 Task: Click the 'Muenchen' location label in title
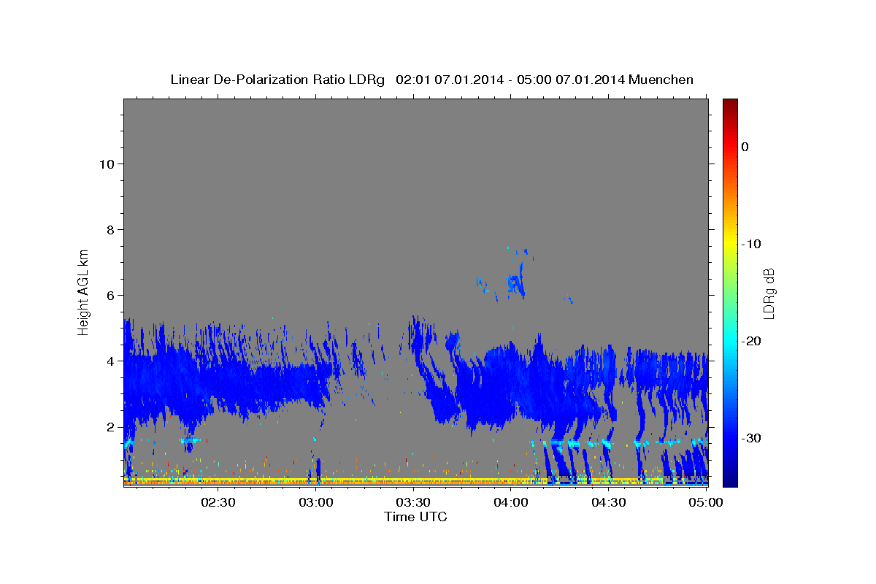click(659, 80)
